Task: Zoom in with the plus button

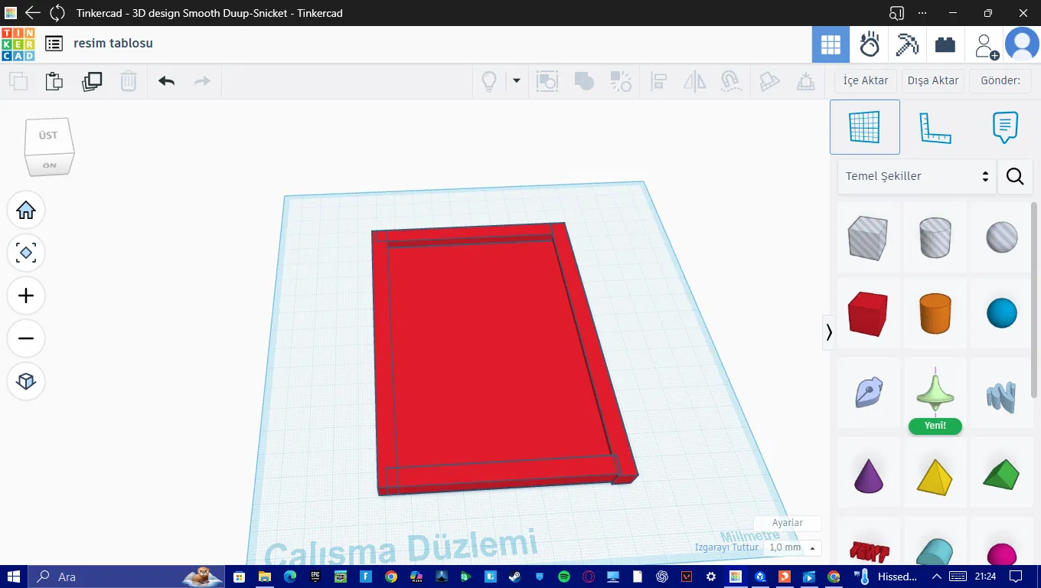Action: click(26, 296)
